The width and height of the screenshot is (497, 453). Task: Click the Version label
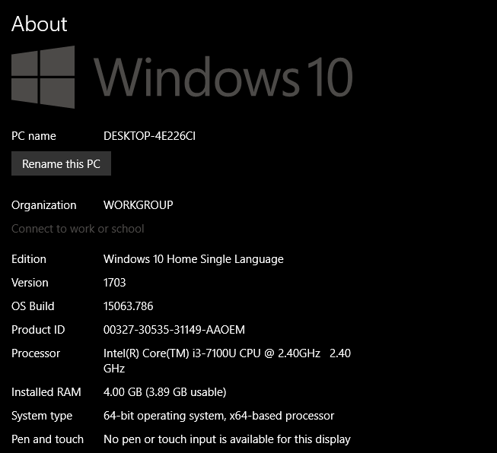point(30,283)
